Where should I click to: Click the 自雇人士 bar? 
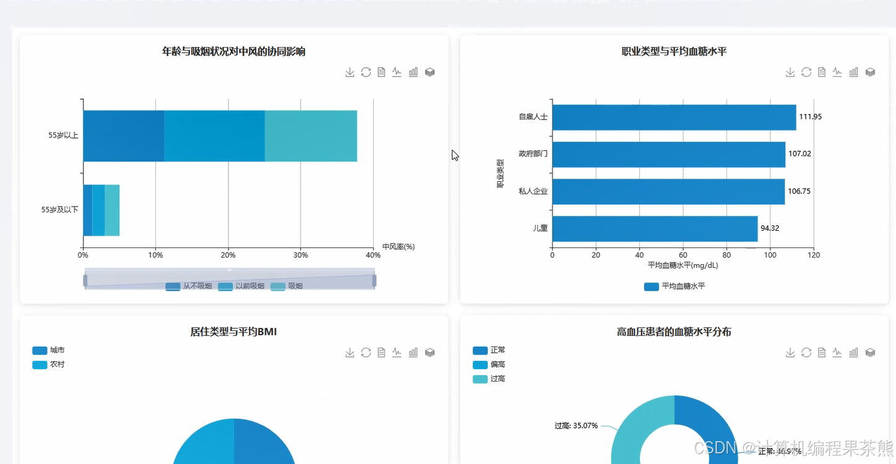pos(674,117)
